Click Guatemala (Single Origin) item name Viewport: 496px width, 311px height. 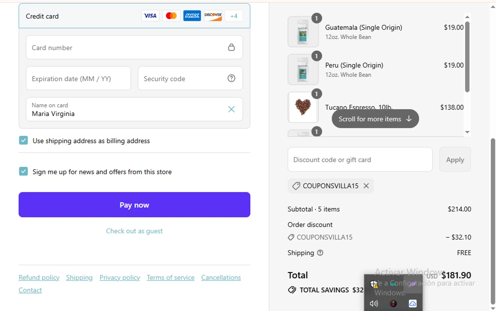coord(364,27)
